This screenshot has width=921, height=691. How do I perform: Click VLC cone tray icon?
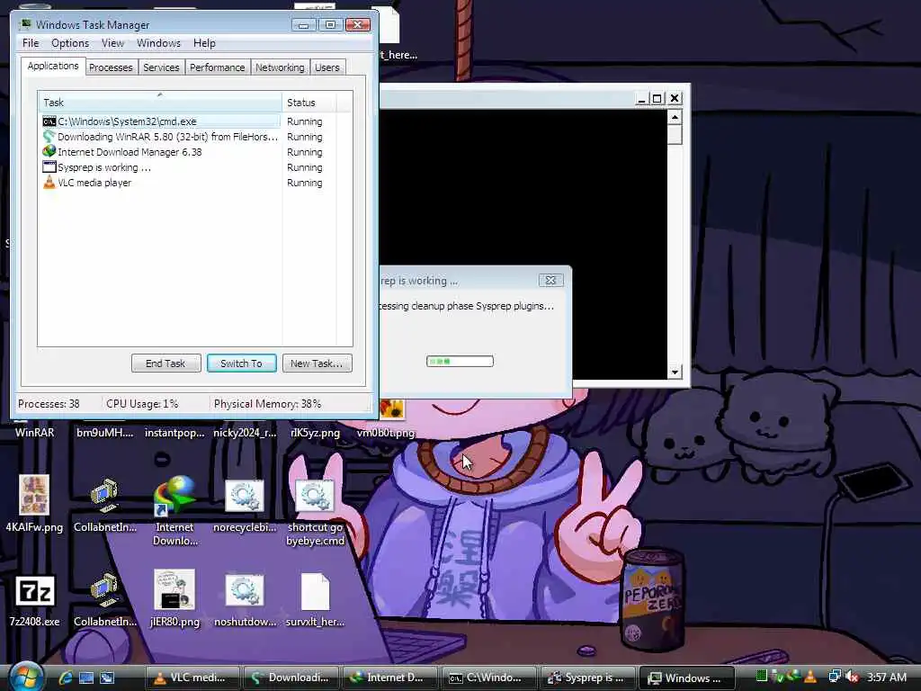pos(810,677)
